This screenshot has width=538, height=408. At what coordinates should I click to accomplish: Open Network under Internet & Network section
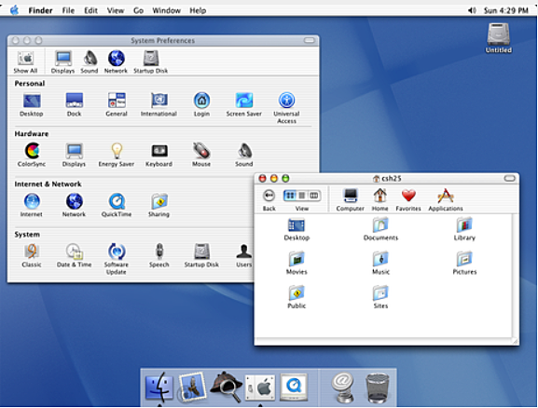click(74, 205)
